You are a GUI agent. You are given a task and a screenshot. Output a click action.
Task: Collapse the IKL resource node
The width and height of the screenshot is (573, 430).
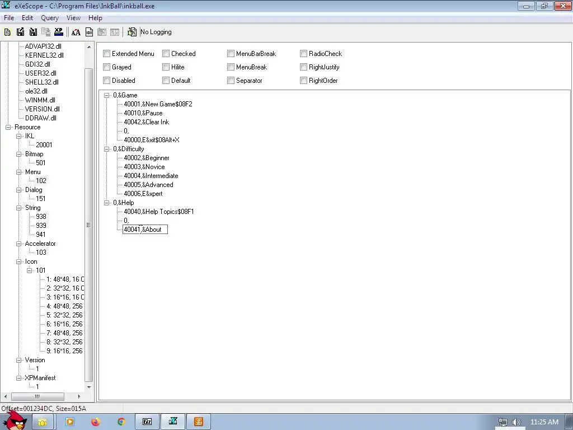(18, 137)
